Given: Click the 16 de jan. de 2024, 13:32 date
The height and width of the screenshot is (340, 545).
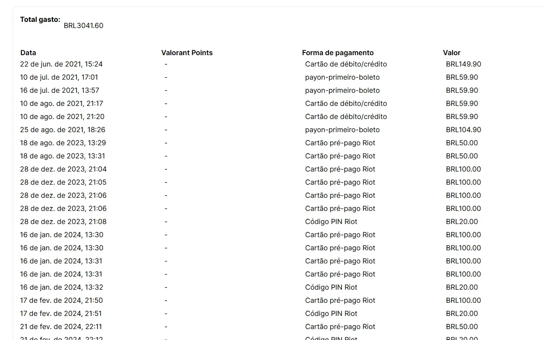Looking at the screenshot, I should point(62,287).
